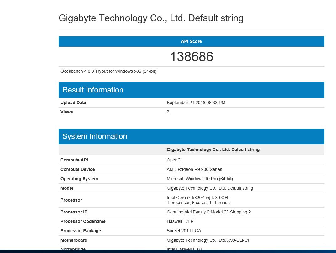Click the Processor row label
This screenshot has width=336, height=253.
click(71, 200)
